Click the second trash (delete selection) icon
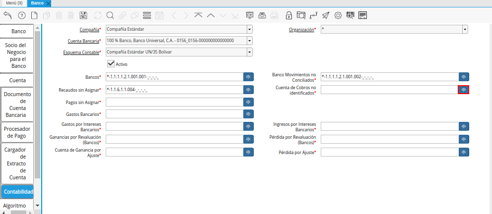Image resolution: width=492 pixels, height=214 pixels. 71,15
